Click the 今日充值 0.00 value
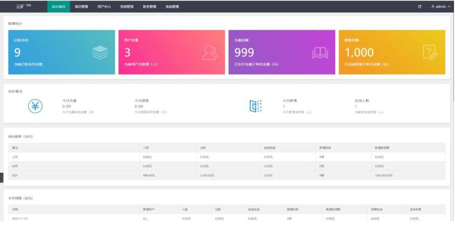Screen dimensions: 455x238 tap(66, 106)
